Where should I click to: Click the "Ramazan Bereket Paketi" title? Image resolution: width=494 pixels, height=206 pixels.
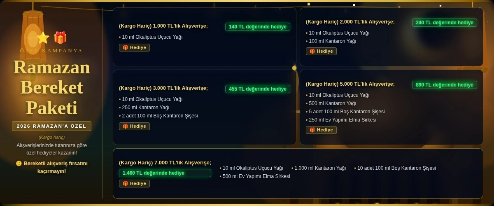point(51,87)
